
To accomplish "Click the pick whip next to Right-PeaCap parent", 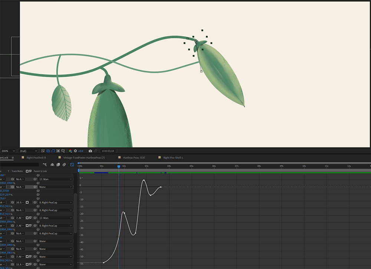I will [x=35, y=202].
